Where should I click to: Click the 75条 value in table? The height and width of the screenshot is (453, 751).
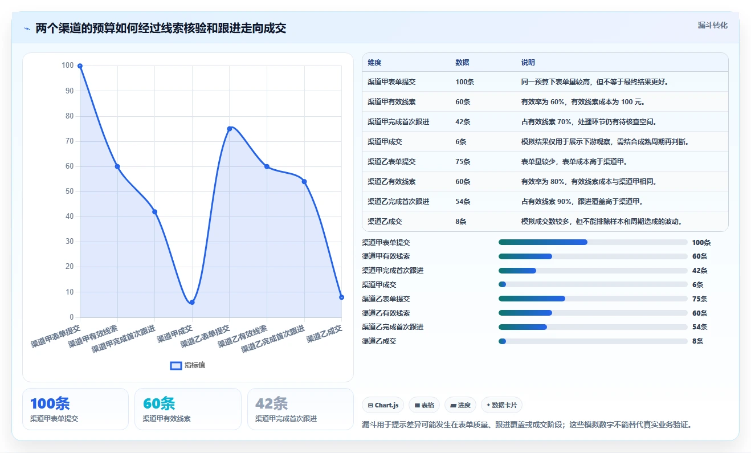463,162
